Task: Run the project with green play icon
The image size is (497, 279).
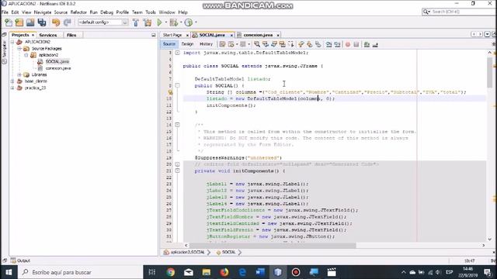Action: [x=159, y=22]
